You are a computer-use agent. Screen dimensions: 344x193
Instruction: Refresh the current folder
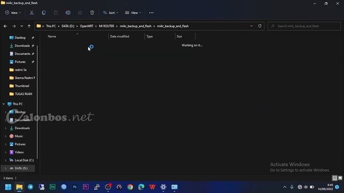[260, 26]
